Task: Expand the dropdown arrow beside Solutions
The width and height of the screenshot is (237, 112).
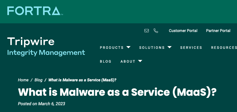Action: 170,47
